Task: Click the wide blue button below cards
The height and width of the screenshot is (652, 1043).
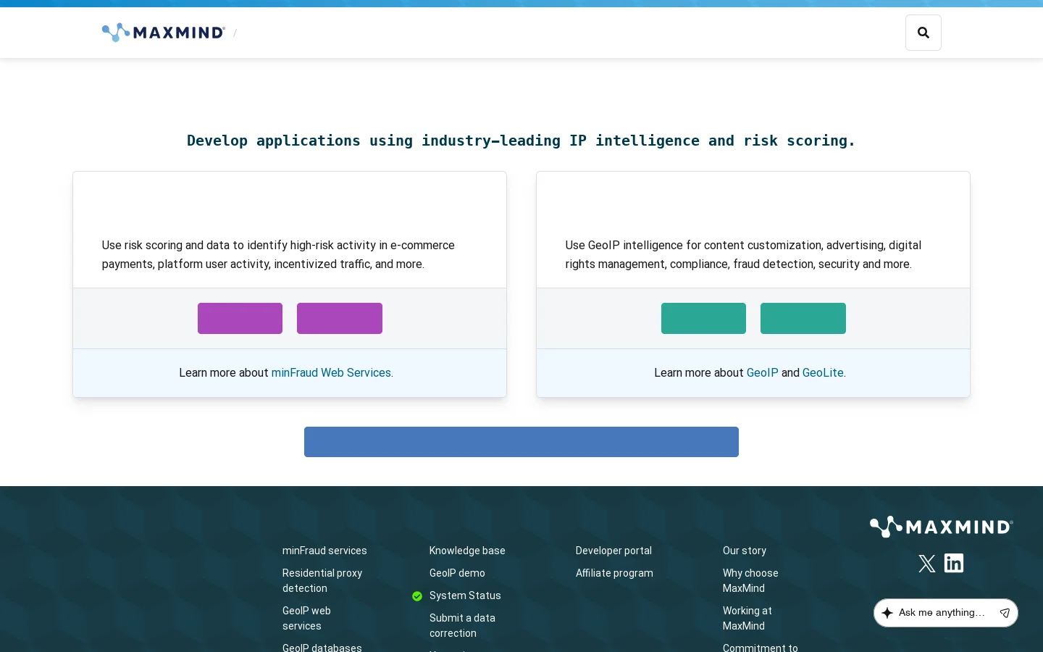Action: [x=521, y=442]
